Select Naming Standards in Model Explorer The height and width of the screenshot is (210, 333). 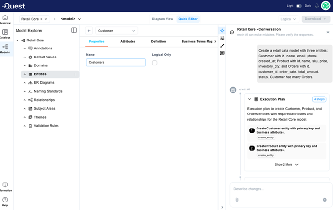point(48,91)
